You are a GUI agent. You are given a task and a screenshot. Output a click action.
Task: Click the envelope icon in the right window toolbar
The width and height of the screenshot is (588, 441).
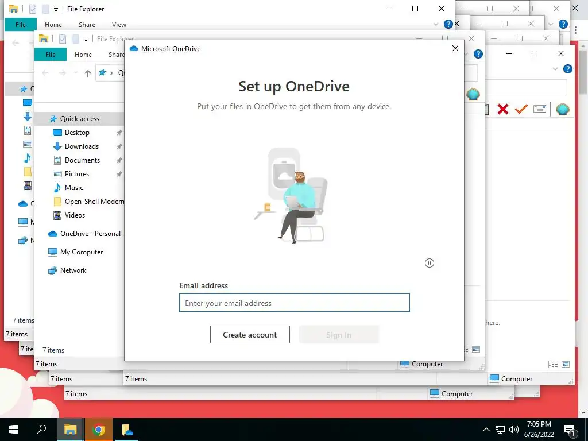(540, 109)
